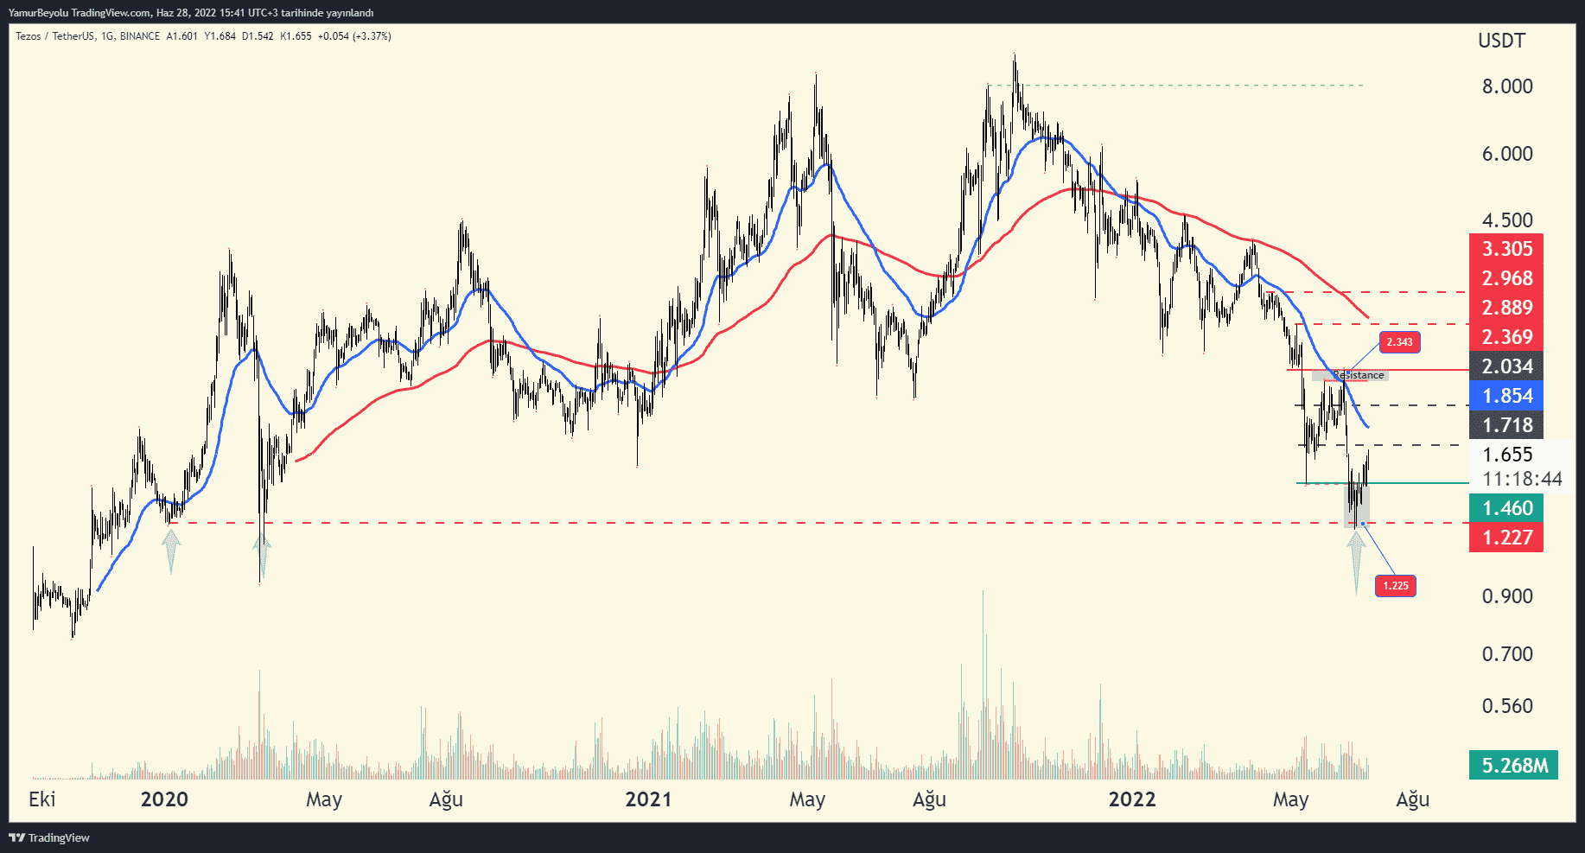Screen dimensions: 1585x853
Task: Select the red 1.227 support level label
Action: pyautogui.click(x=1506, y=538)
